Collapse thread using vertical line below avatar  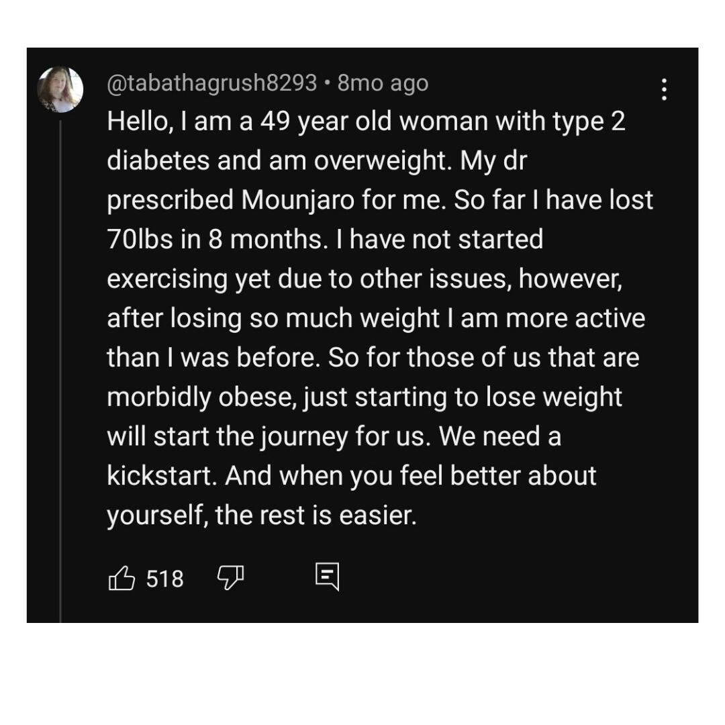pyautogui.click(x=60, y=369)
